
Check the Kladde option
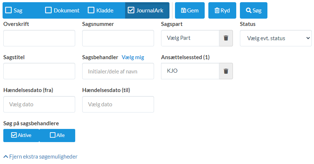coord(91,10)
